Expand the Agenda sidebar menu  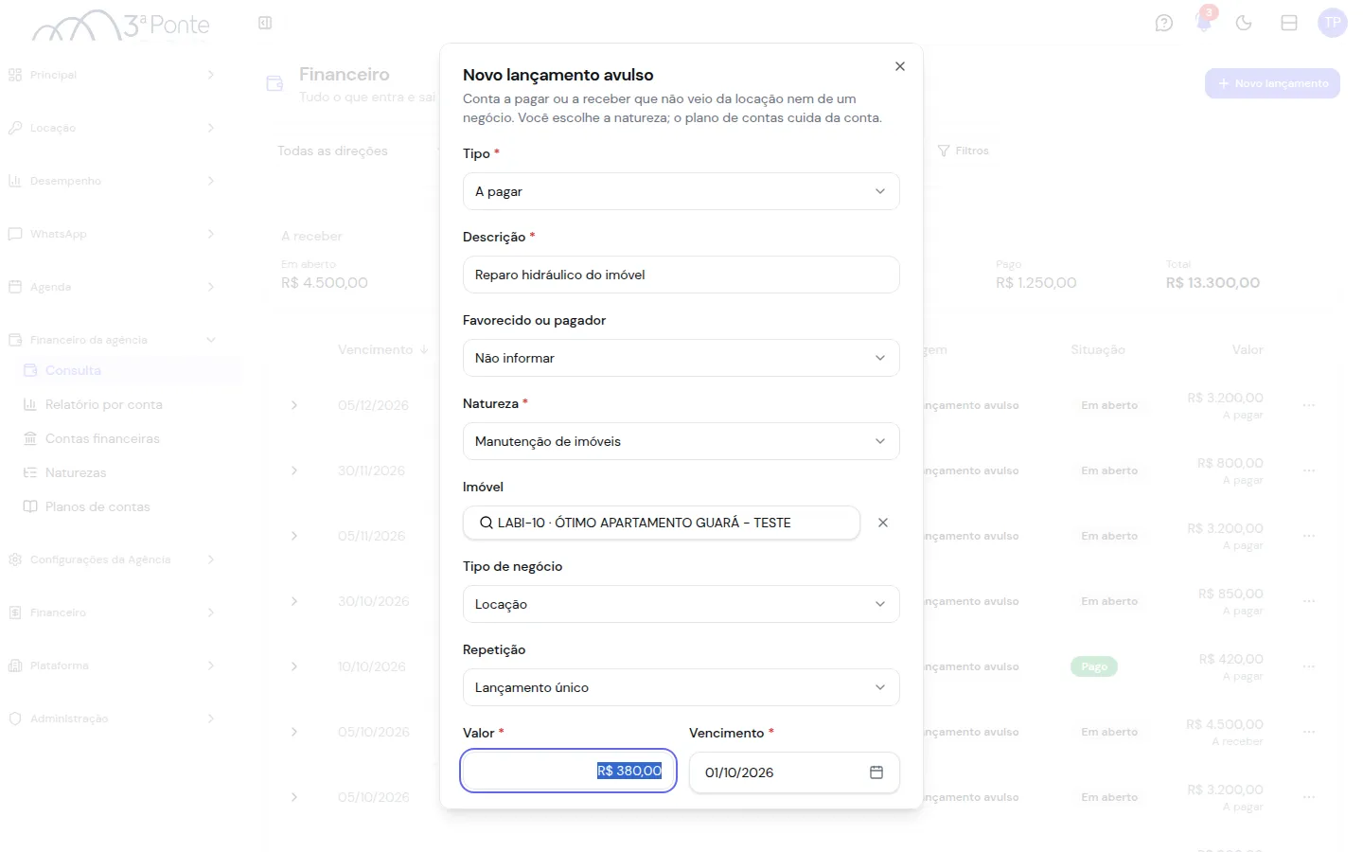112,287
